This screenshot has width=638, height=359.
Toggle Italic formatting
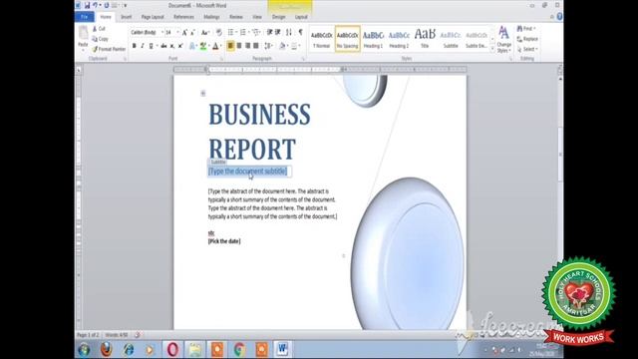[142, 46]
